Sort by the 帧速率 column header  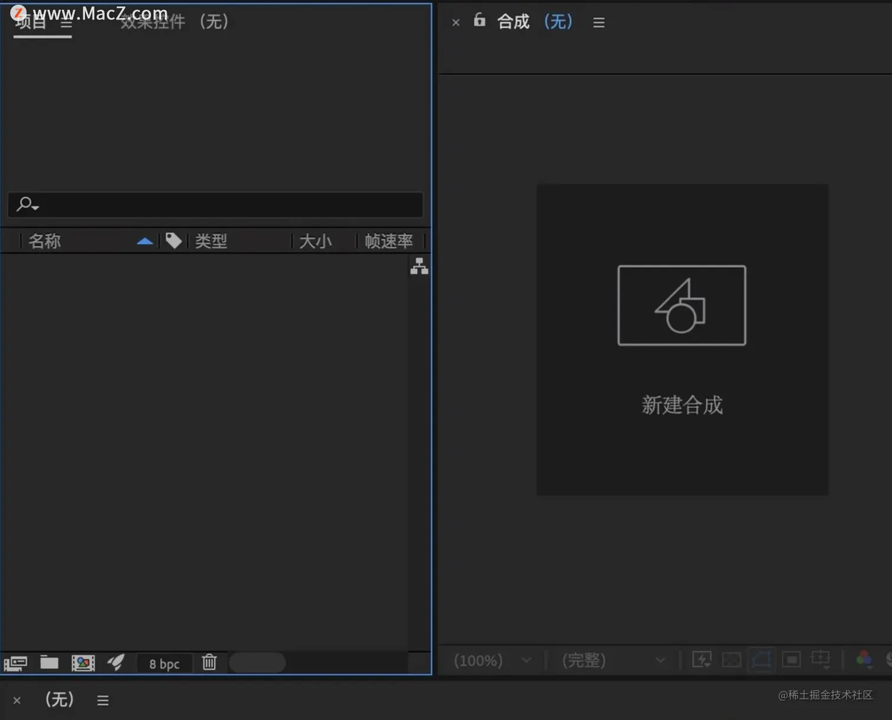click(389, 241)
